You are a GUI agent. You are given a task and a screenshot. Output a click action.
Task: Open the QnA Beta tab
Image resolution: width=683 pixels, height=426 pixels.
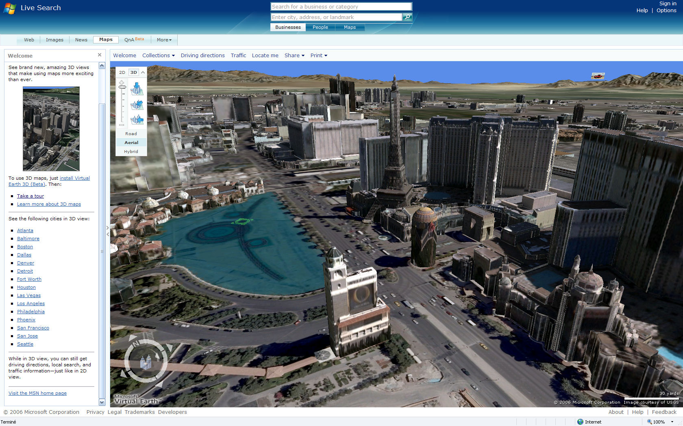point(134,39)
